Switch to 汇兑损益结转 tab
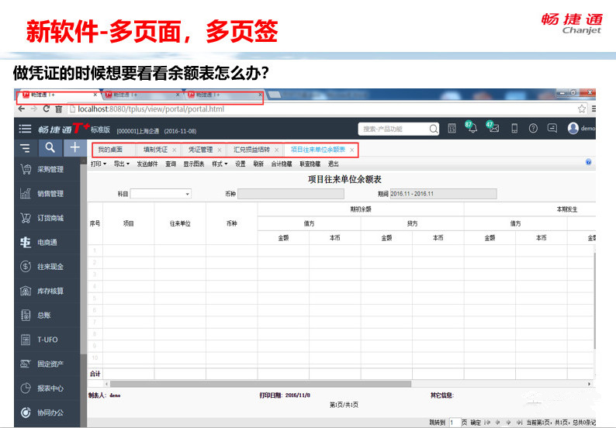Image resolution: width=616 pixels, height=428 pixels. point(251,150)
